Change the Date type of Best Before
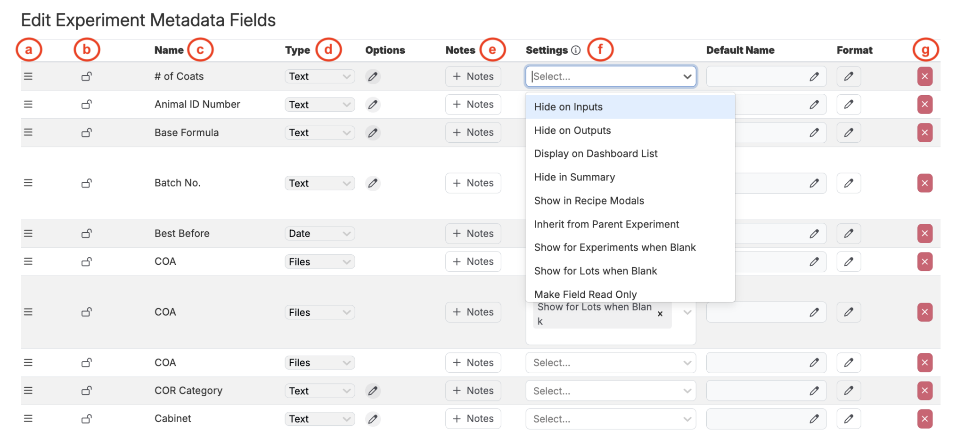 click(x=319, y=234)
